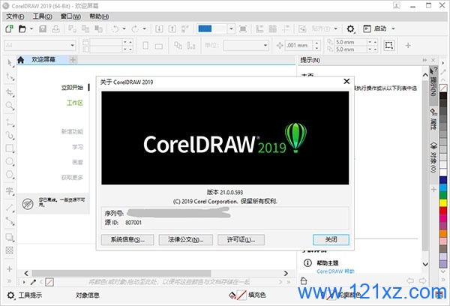The image size is (450, 306).
Task: Select the Zoom magnifier tool
Action: 10,106
